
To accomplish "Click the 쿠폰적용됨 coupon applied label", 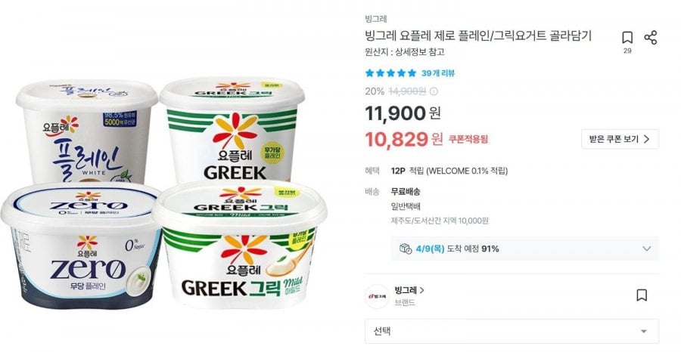I will tap(468, 139).
